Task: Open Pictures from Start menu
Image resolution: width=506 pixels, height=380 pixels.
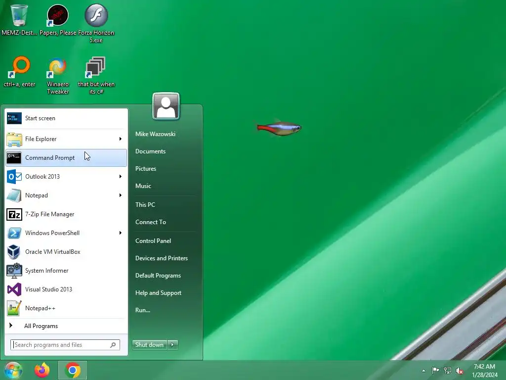Action: (x=146, y=169)
